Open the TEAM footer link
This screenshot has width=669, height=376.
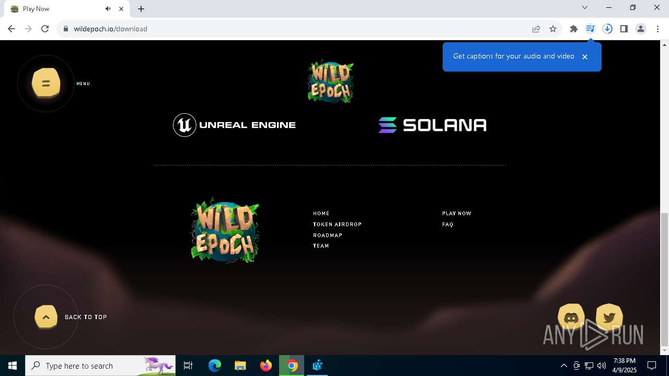[321, 245]
